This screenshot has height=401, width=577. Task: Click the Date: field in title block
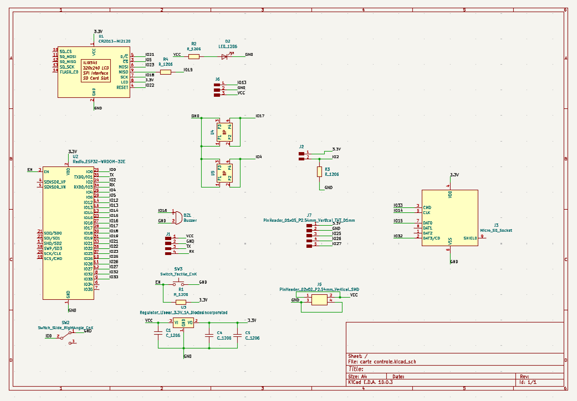[398, 377]
